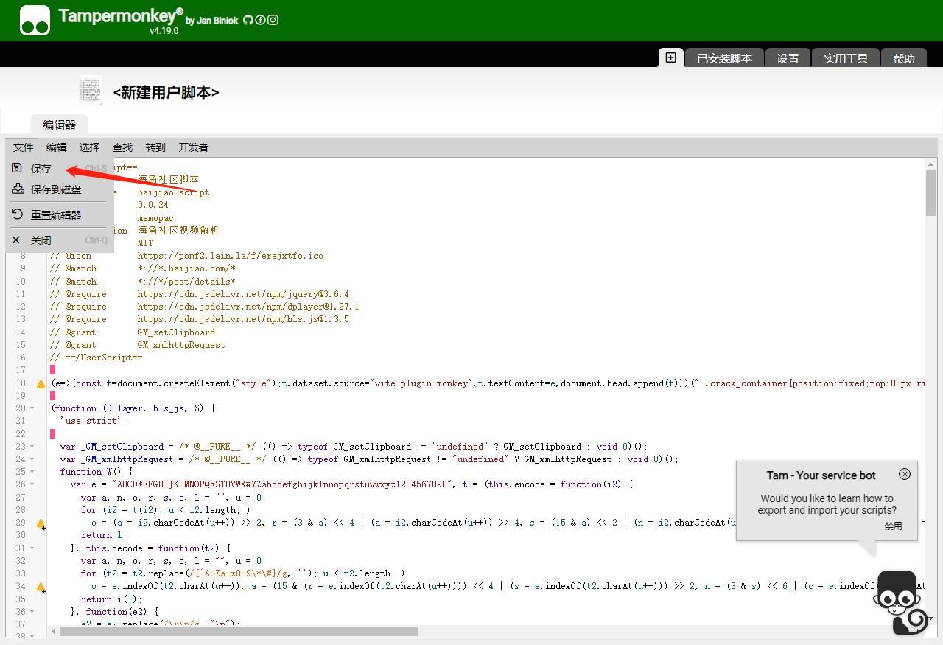Screen dimensions: 943x645
Task: Select the 编辑器 tab
Action: tap(59, 125)
